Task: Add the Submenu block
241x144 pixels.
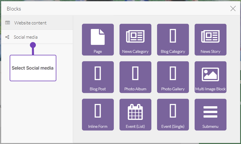Action: [210, 114]
